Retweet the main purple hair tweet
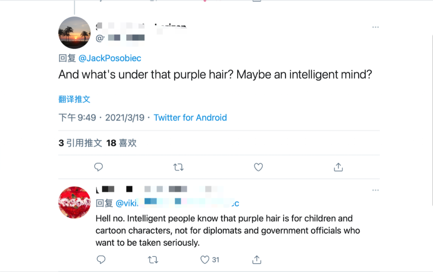 pos(178,167)
